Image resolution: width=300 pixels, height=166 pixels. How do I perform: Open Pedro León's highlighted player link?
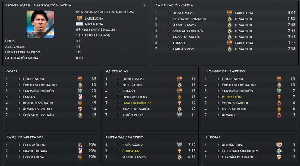pos(232,97)
